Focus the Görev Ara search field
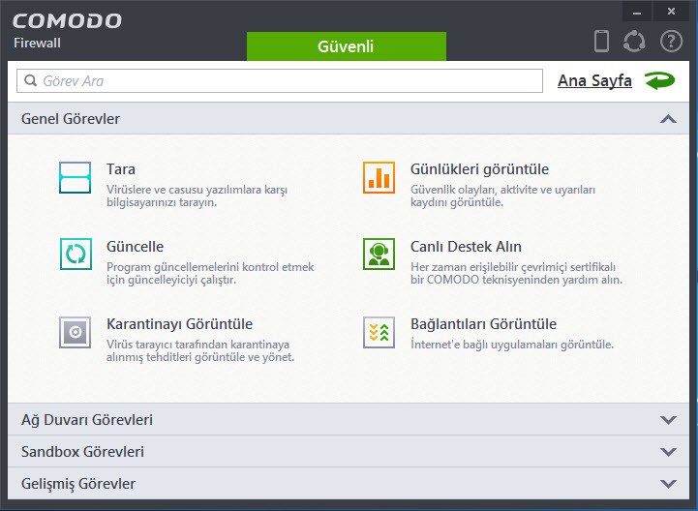698x511 pixels. (x=280, y=80)
